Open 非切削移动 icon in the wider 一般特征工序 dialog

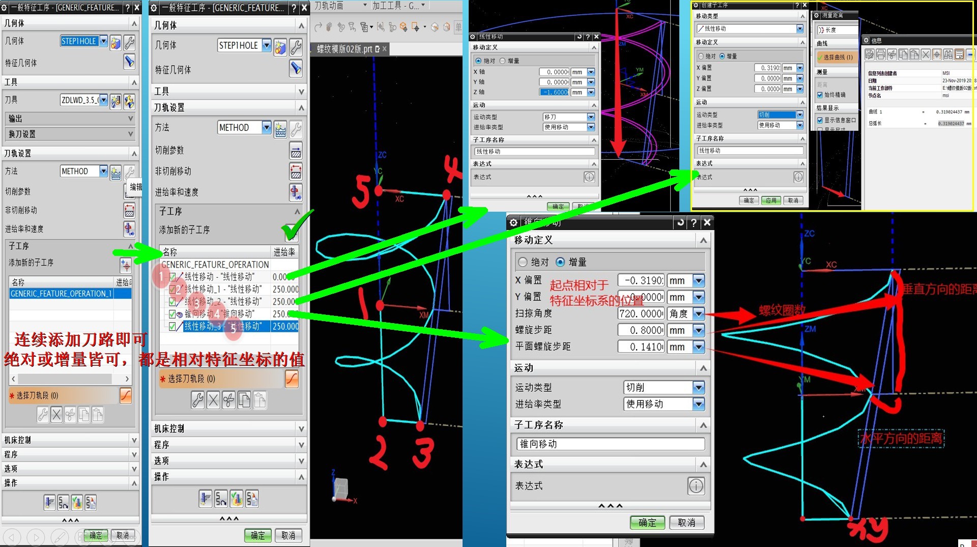[x=296, y=171]
